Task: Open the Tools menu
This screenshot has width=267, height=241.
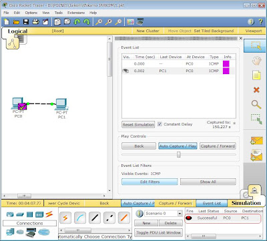Action: tap(59, 13)
